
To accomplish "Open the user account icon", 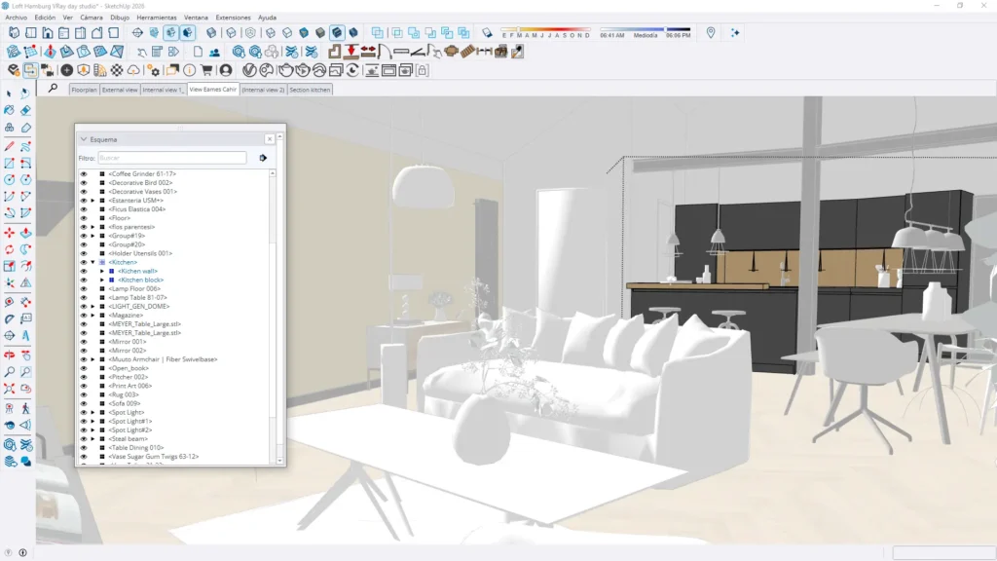I will point(225,70).
